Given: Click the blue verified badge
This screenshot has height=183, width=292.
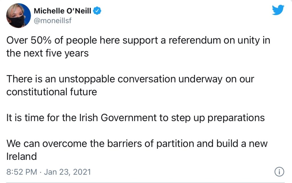Looking at the screenshot, I should coord(98,11).
